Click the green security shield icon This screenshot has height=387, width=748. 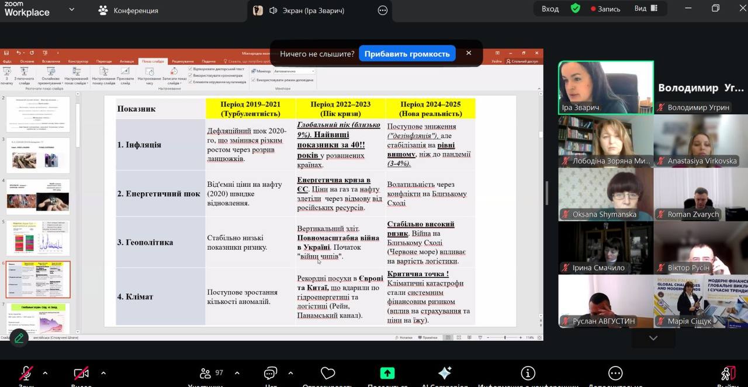[x=576, y=9]
